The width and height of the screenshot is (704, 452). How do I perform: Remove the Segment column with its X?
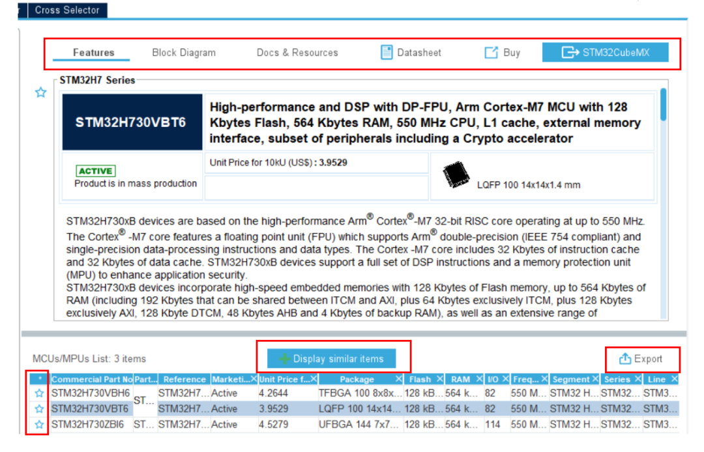pos(595,379)
